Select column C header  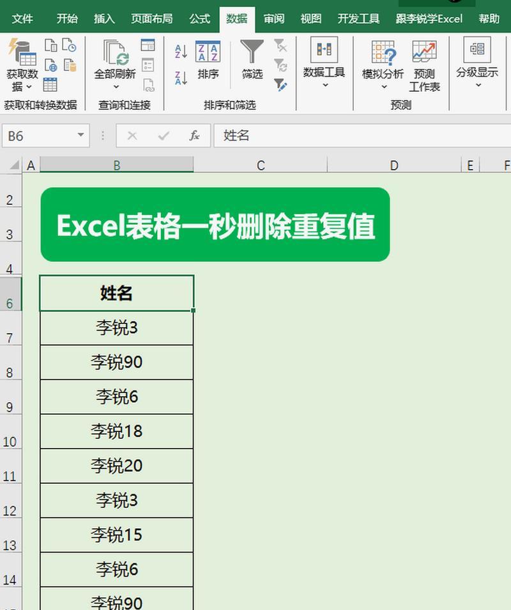pyautogui.click(x=261, y=165)
